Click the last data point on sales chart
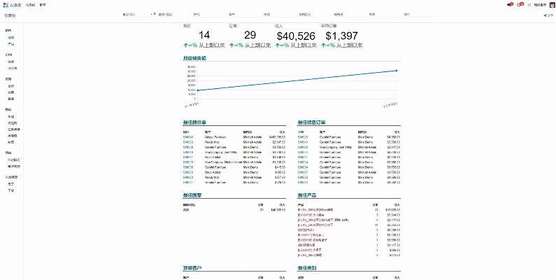 397,71
